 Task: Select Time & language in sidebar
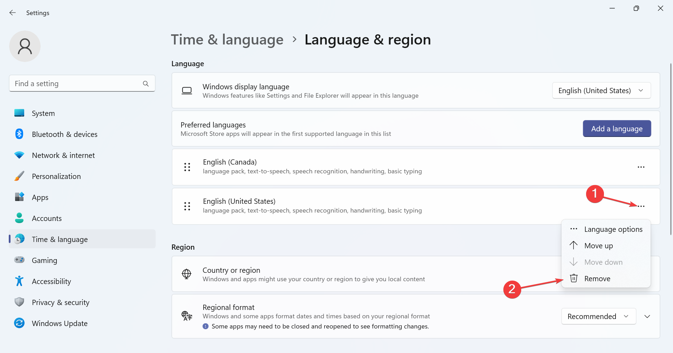point(82,239)
